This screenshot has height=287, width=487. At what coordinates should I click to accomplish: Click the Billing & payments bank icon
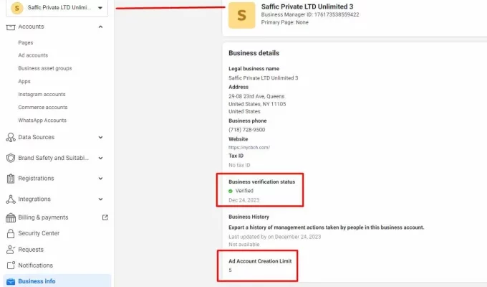[11, 217]
